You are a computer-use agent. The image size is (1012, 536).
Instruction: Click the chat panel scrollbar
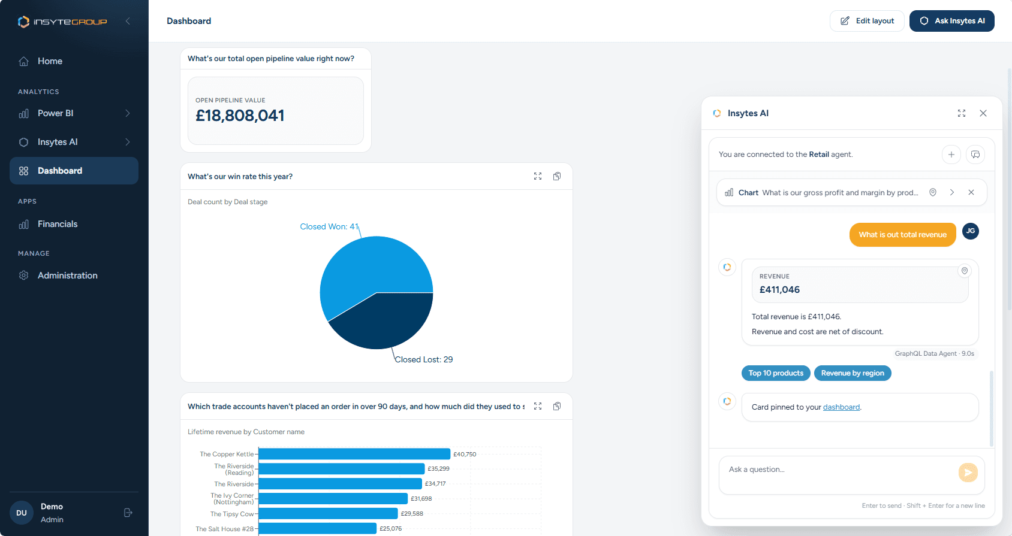991,408
